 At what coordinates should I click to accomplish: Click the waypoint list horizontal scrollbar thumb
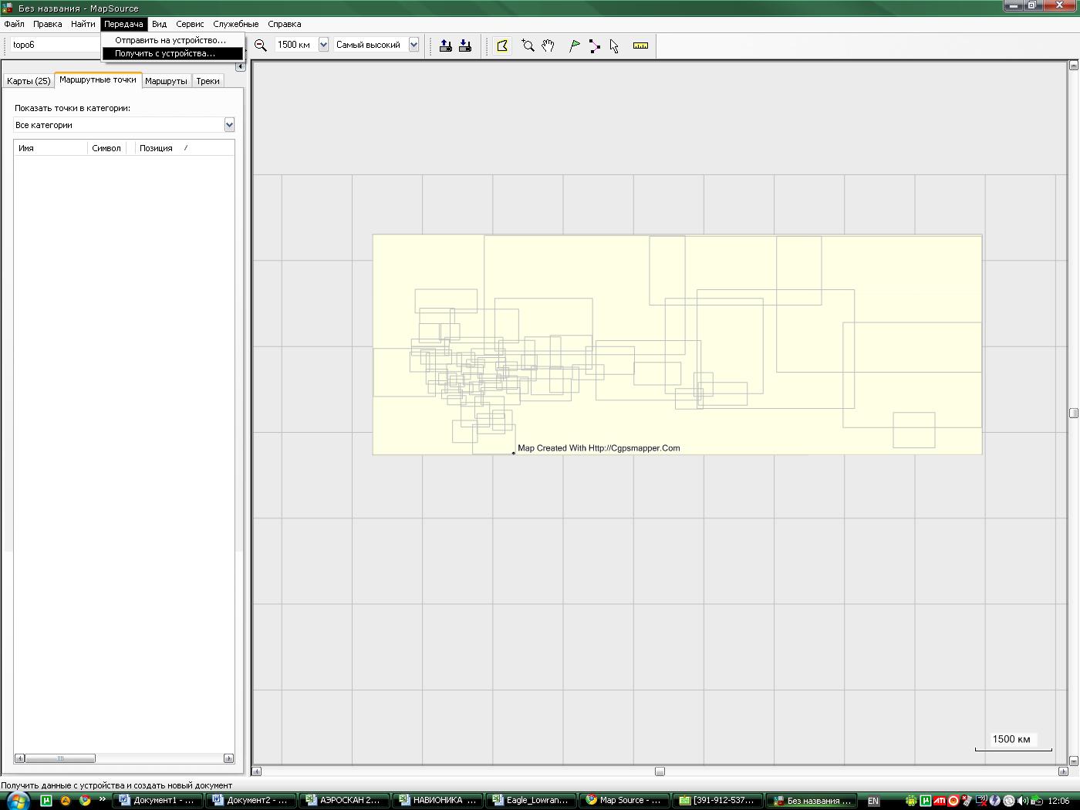(60, 758)
